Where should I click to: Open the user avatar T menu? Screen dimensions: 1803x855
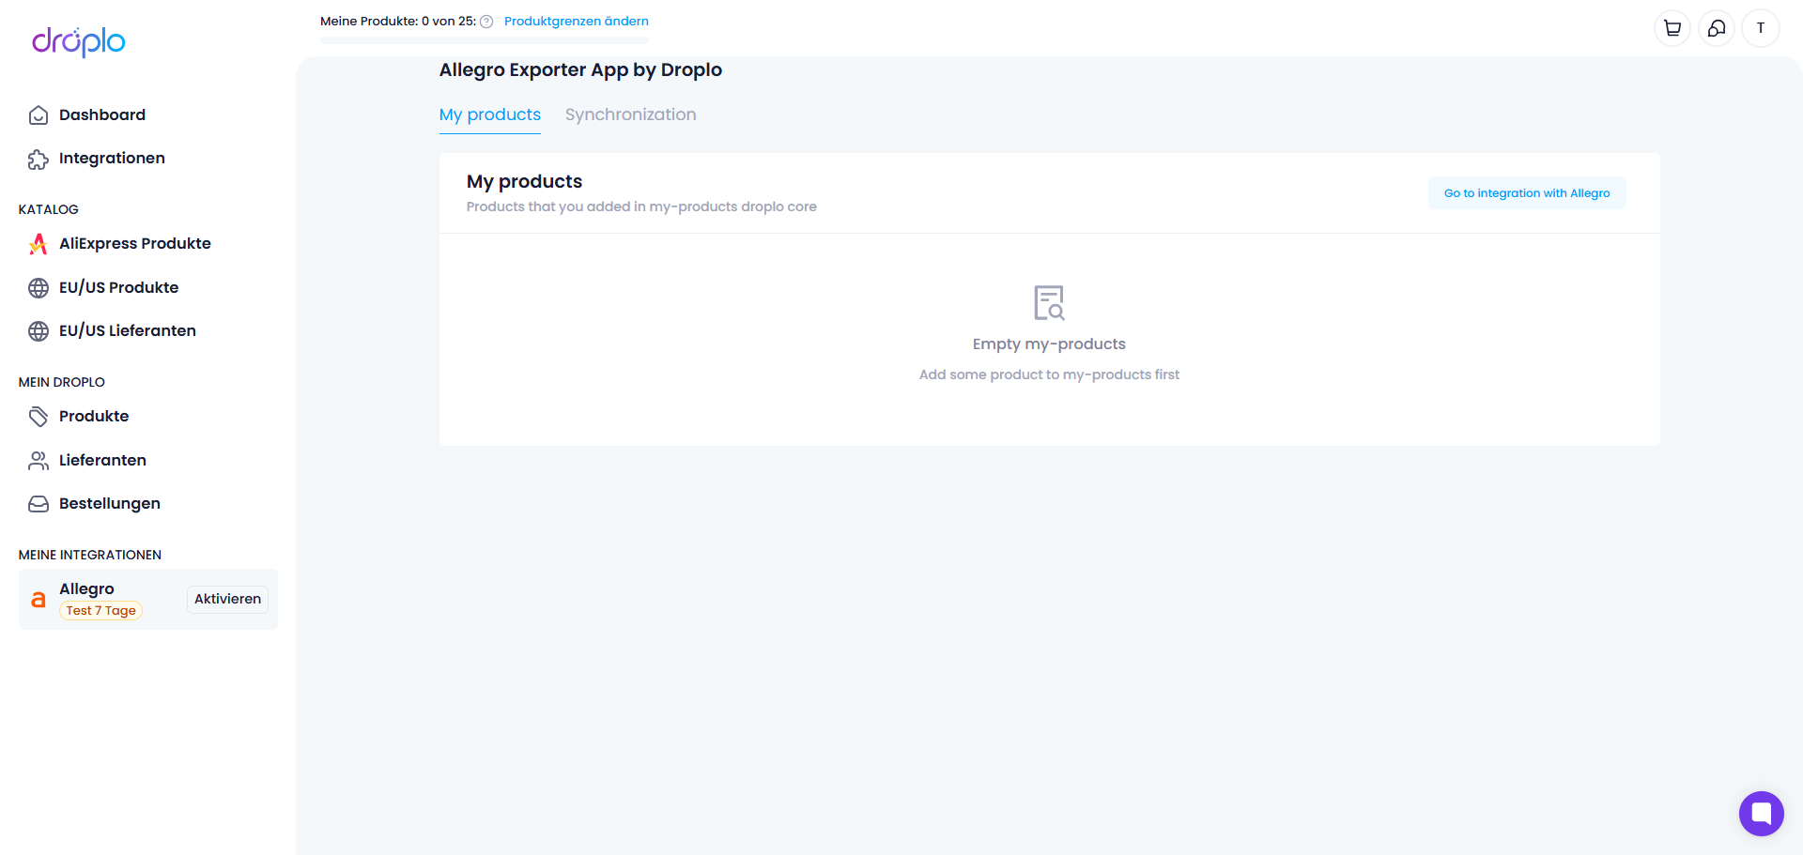pyautogui.click(x=1761, y=28)
